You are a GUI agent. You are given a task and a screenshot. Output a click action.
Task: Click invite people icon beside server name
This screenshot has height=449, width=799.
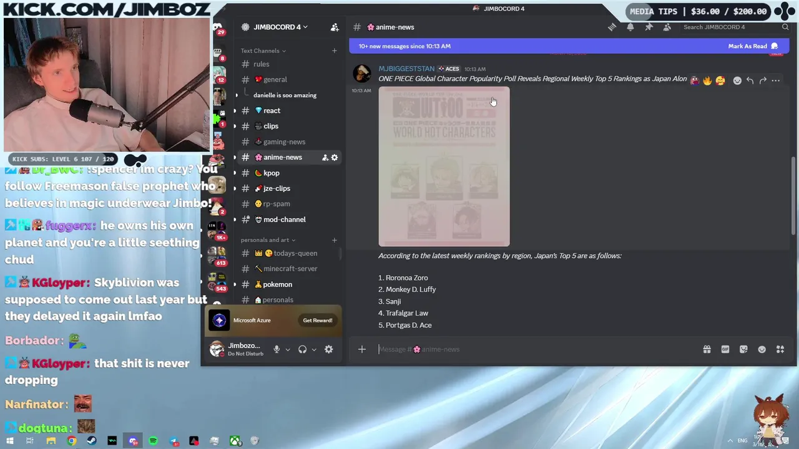point(335,27)
